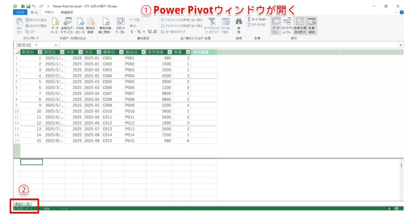This screenshot has height=223, width=420.
Task: Click 既存の接続 (Existing Connections)
Action: 91,26
